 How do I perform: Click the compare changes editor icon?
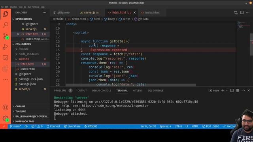[x=236, y=13]
